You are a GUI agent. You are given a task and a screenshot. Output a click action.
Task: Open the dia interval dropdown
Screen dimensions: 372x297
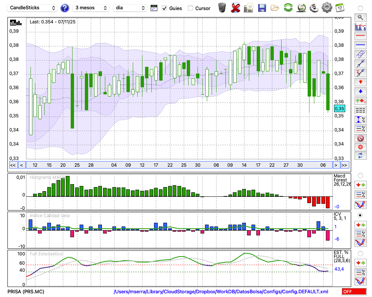pyautogui.click(x=130, y=8)
